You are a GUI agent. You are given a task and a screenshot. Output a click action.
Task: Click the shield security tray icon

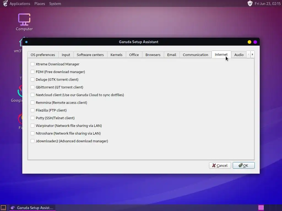[x=250, y=3]
